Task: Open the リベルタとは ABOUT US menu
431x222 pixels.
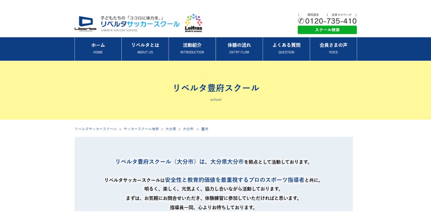Action: (145, 49)
